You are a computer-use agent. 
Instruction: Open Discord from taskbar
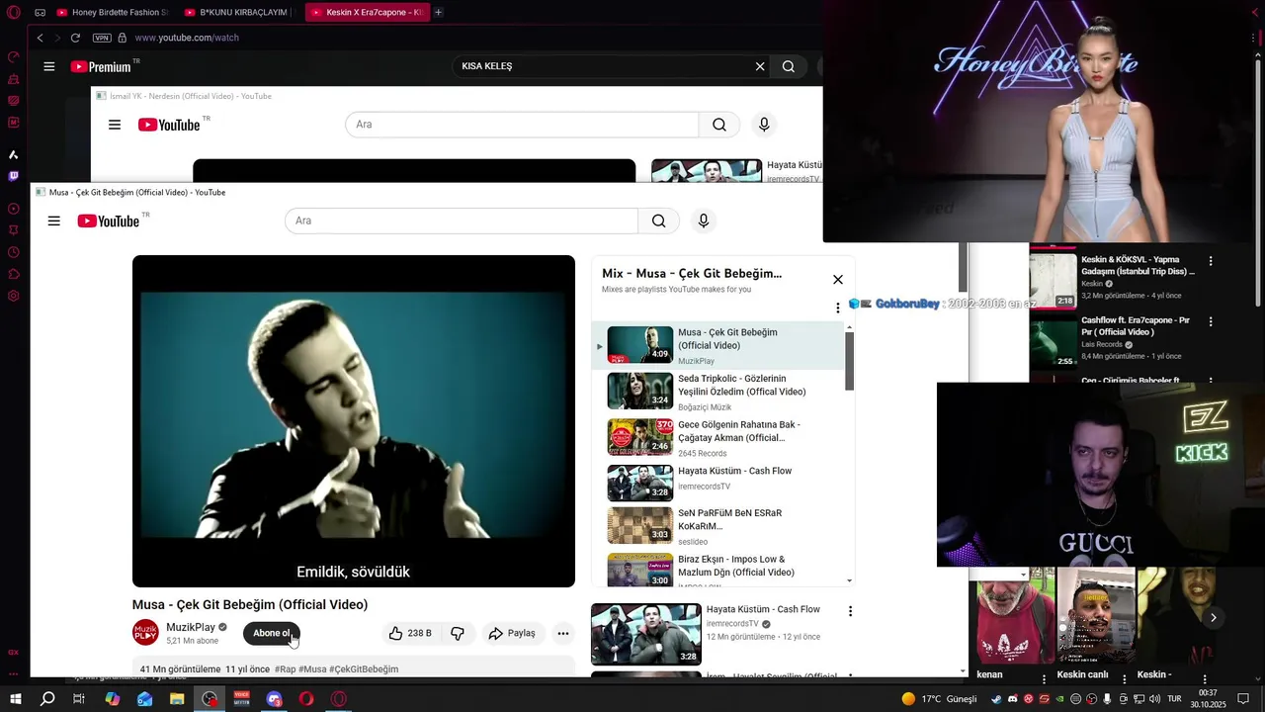point(274,699)
